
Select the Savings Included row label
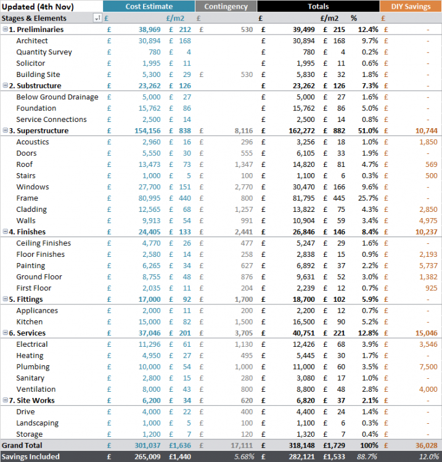pyautogui.click(x=30, y=456)
